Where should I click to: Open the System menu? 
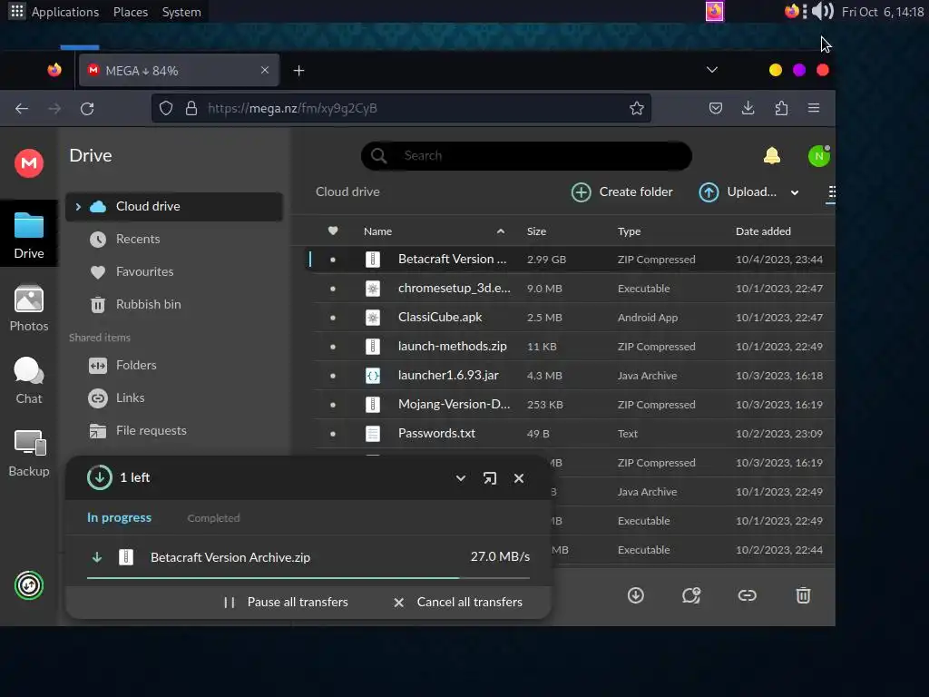[x=181, y=12]
